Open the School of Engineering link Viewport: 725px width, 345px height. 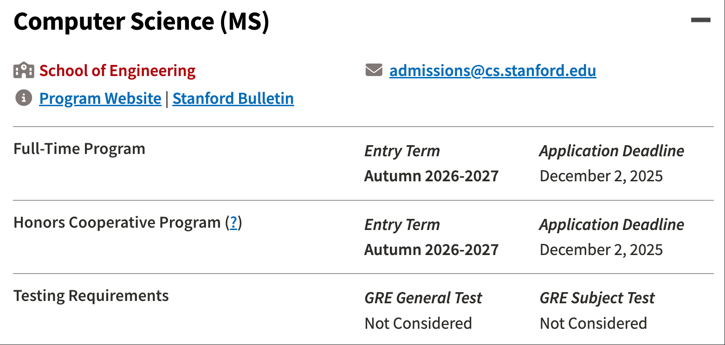117,71
